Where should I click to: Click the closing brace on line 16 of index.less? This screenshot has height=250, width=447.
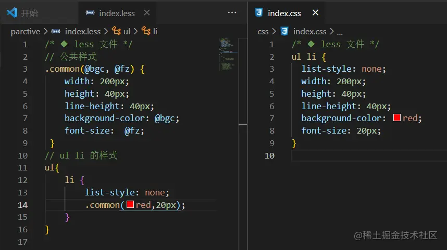pos(47,230)
